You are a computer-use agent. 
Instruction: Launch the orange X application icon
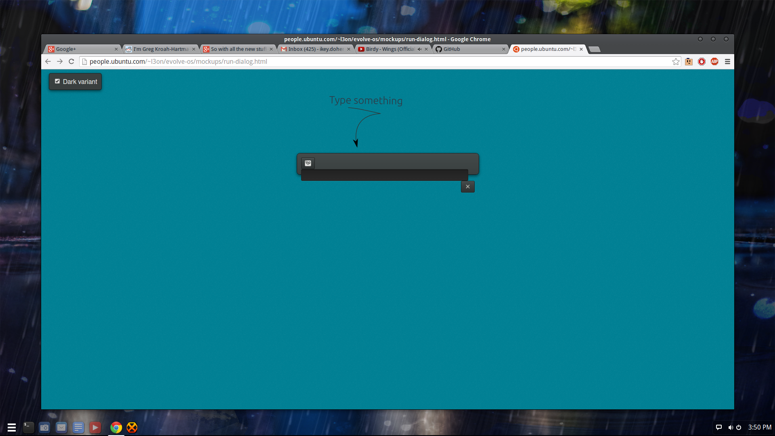tap(132, 427)
